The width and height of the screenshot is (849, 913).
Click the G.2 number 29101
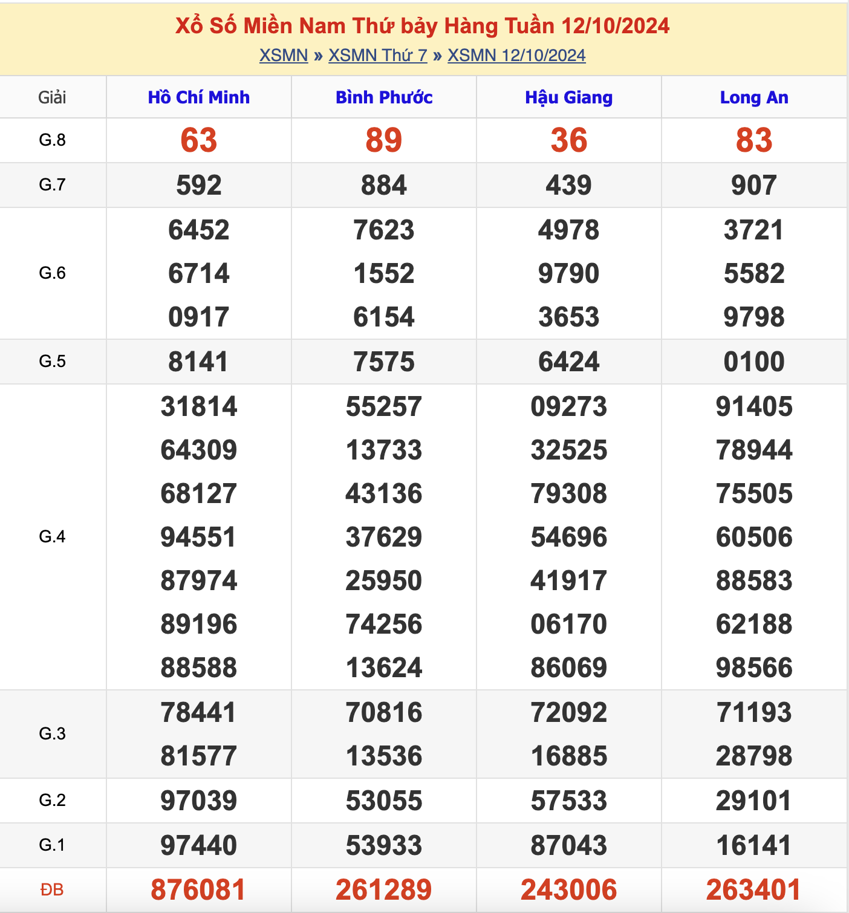pos(754,801)
